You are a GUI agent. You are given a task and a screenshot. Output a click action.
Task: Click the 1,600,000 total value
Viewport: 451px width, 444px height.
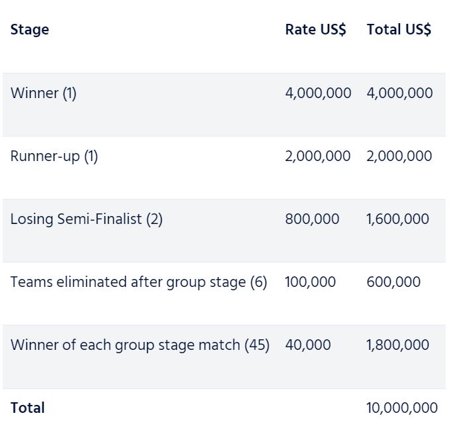click(397, 219)
